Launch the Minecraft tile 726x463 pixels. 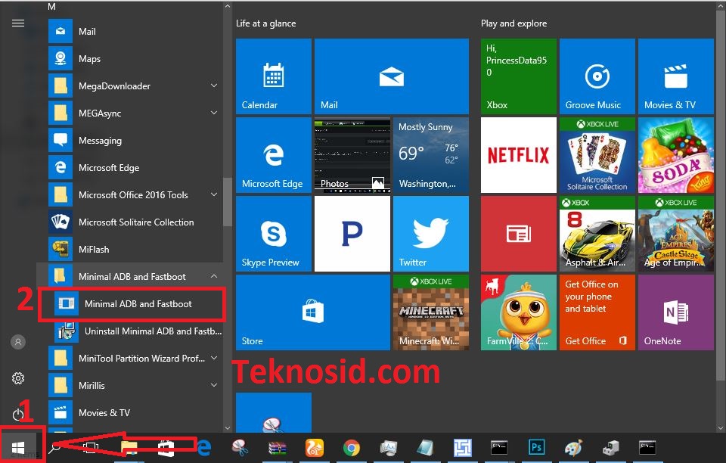click(x=431, y=312)
